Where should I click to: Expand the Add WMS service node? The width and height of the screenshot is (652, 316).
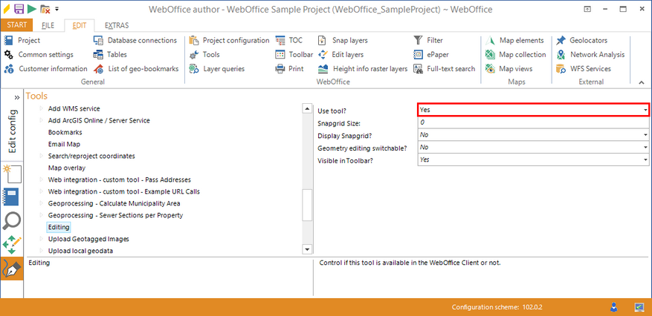pyautogui.click(x=41, y=108)
